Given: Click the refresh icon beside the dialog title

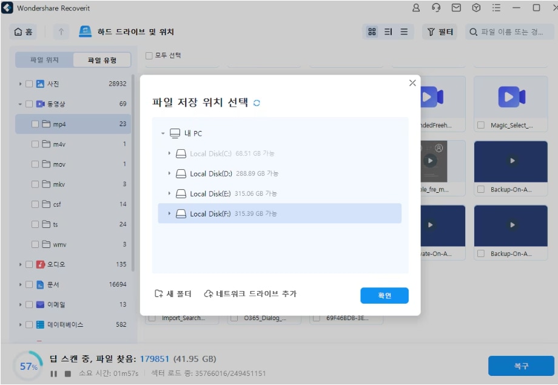Looking at the screenshot, I should tap(257, 103).
